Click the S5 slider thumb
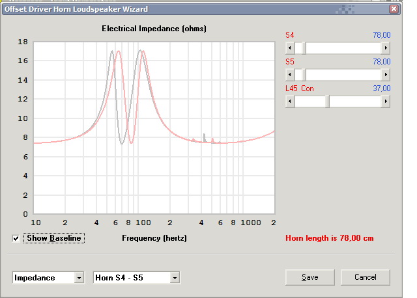This screenshot has width=417, height=298. [x=304, y=75]
